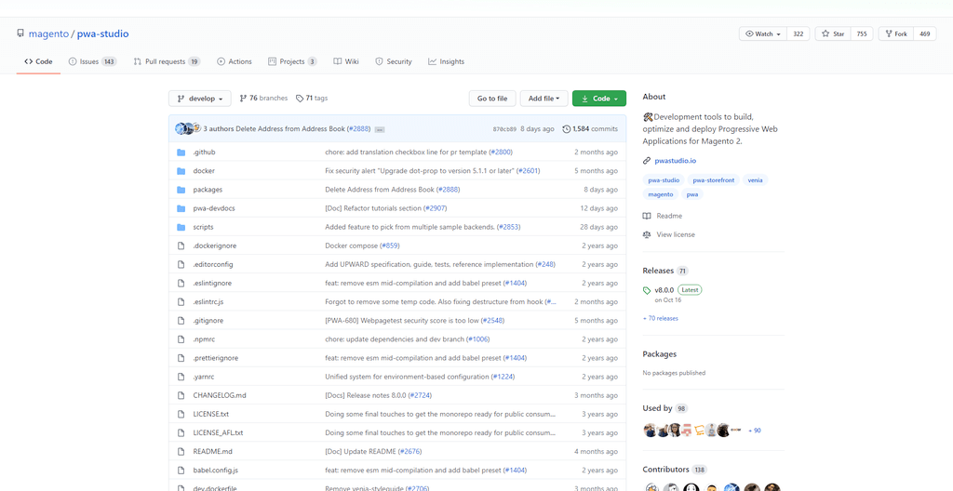Open pull request #2853 link
This screenshot has height=491, width=953.
[x=508, y=227]
